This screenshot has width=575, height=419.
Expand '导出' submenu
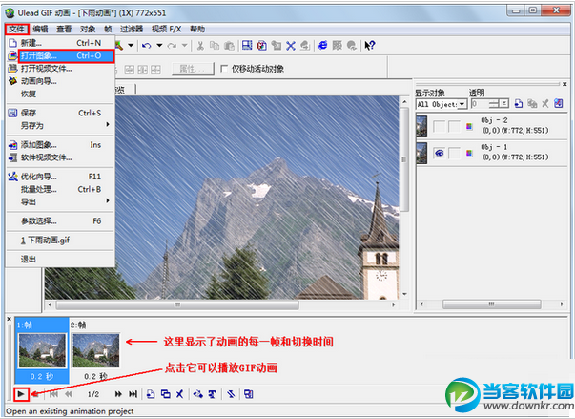click(60, 201)
